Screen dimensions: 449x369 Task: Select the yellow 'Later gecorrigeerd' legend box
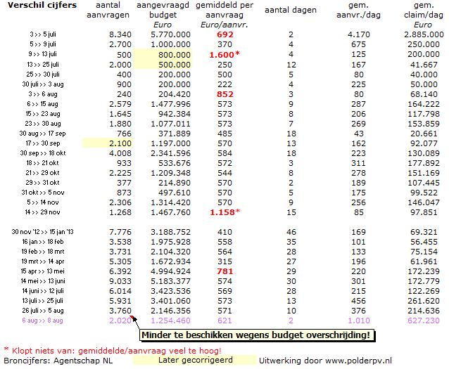194,360
